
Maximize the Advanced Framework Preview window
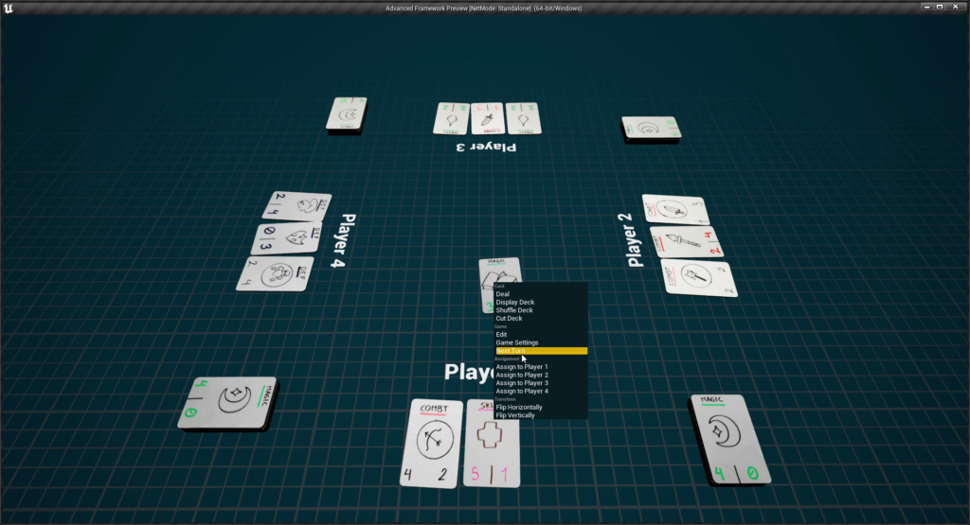940,7
